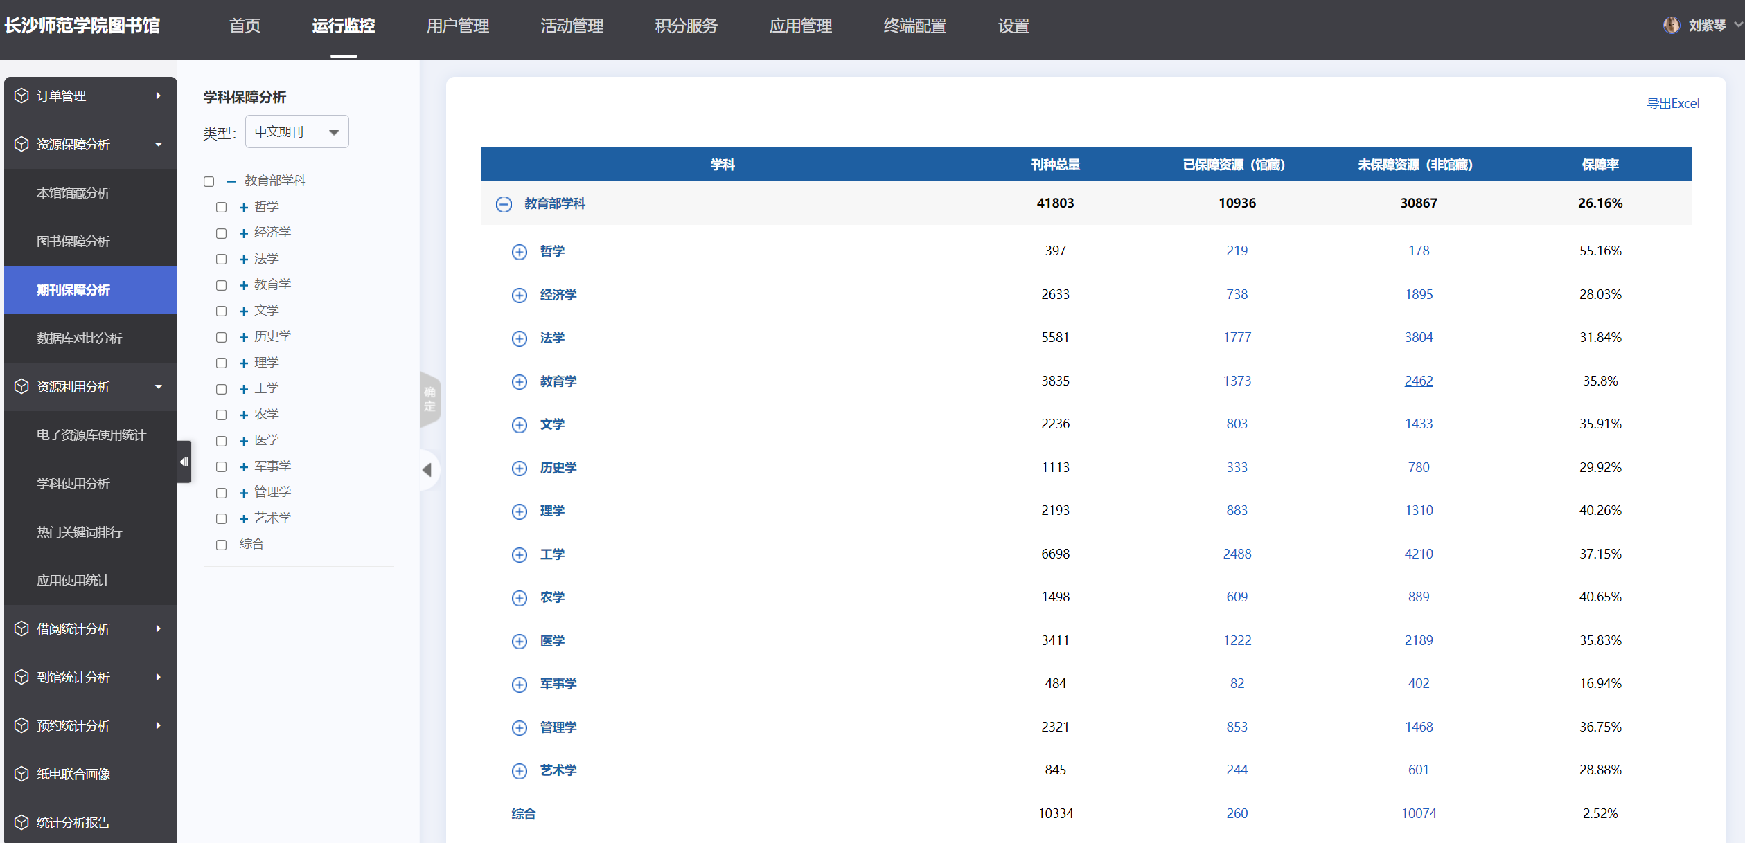Collapse the left sidebar with handle icon
Screen dimensions: 1745x843
(184, 462)
